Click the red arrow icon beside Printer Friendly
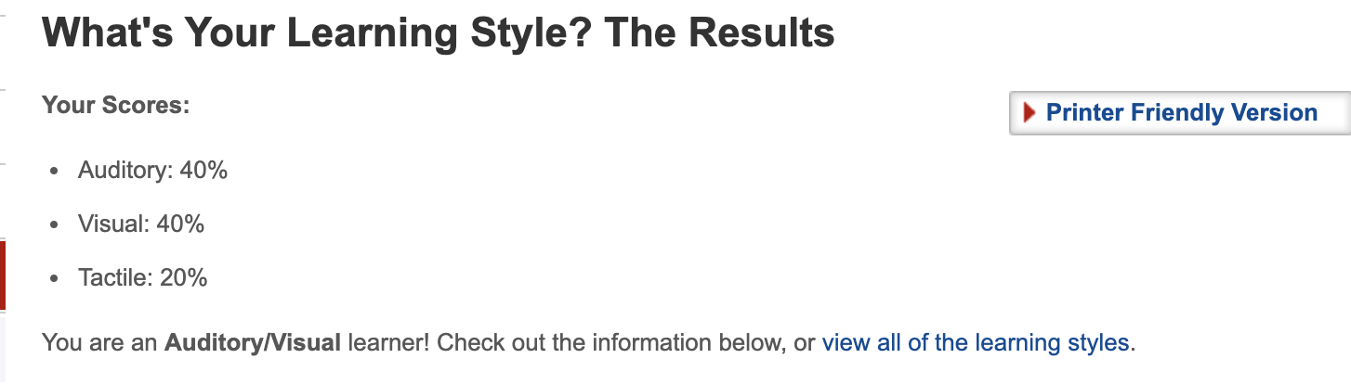Viewport: 1351px width, 384px height. click(1029, 113)
